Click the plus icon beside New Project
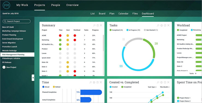Image resolution: width=202 pixels, height=103 pixels. pyautogui.click(x=4, y=67)
